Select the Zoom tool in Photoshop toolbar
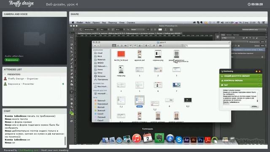The width and height of the screenshot is (270, 152). [x=72, y=107]
